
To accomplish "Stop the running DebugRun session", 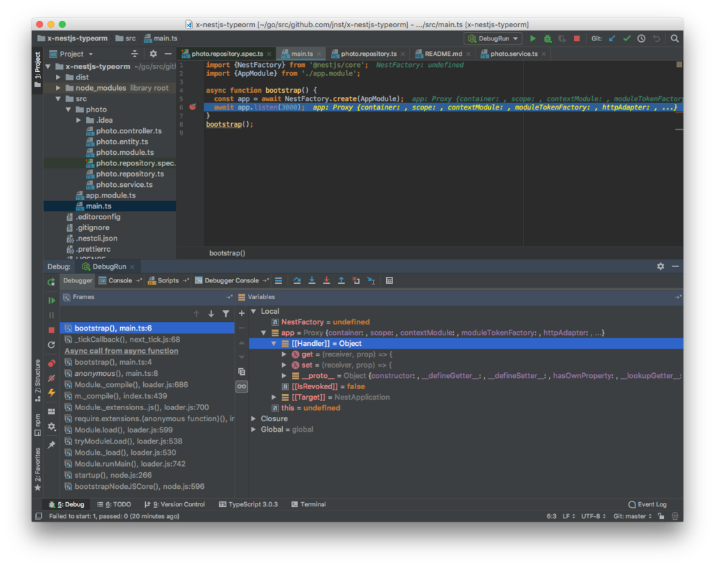I will point(576,38).
